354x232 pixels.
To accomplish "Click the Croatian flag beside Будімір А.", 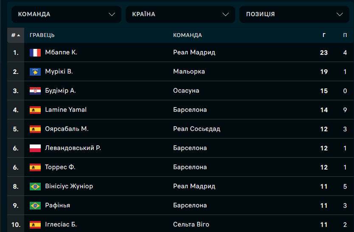I will point(35,91).
